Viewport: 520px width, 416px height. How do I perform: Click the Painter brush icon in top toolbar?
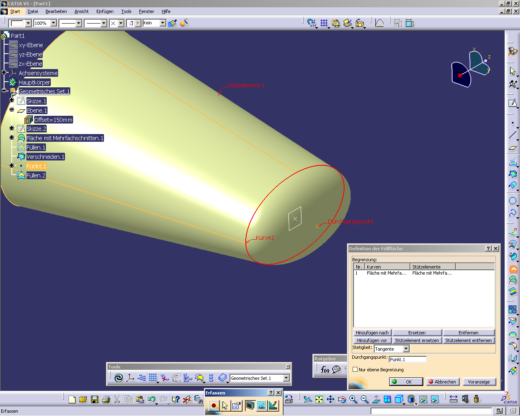pos(172,23)
